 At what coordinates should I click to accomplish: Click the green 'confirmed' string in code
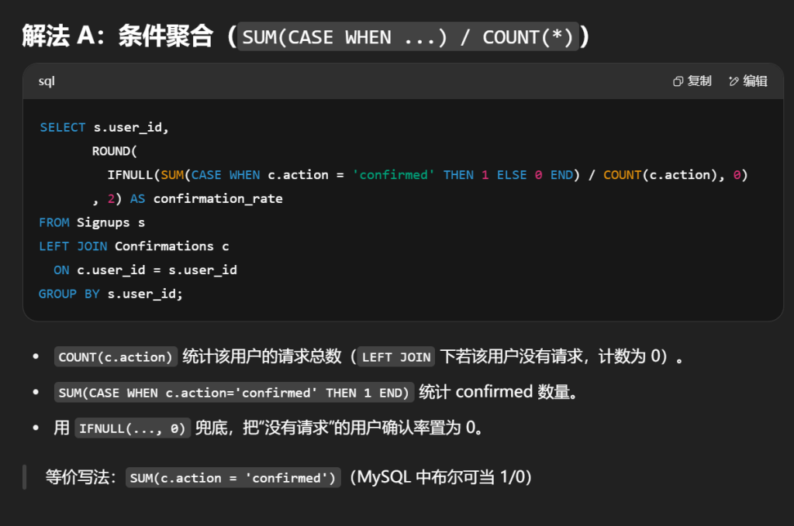click(x=393, y=175)
